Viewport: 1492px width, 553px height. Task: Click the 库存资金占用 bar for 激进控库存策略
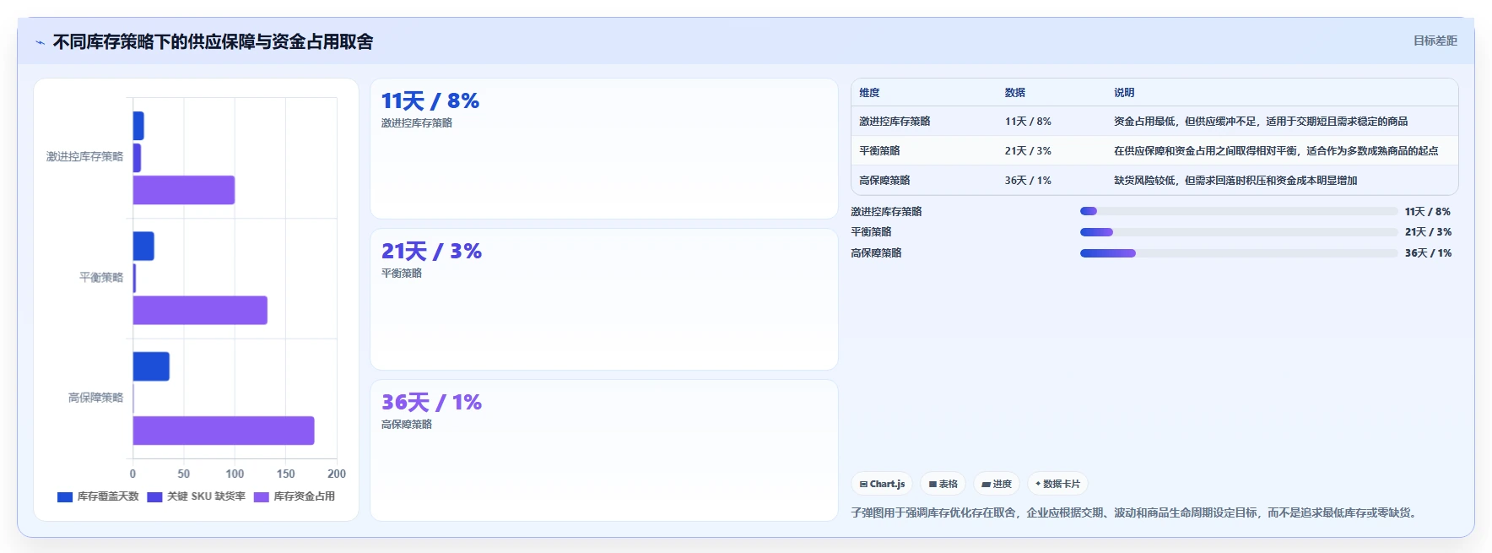point(184,190)
